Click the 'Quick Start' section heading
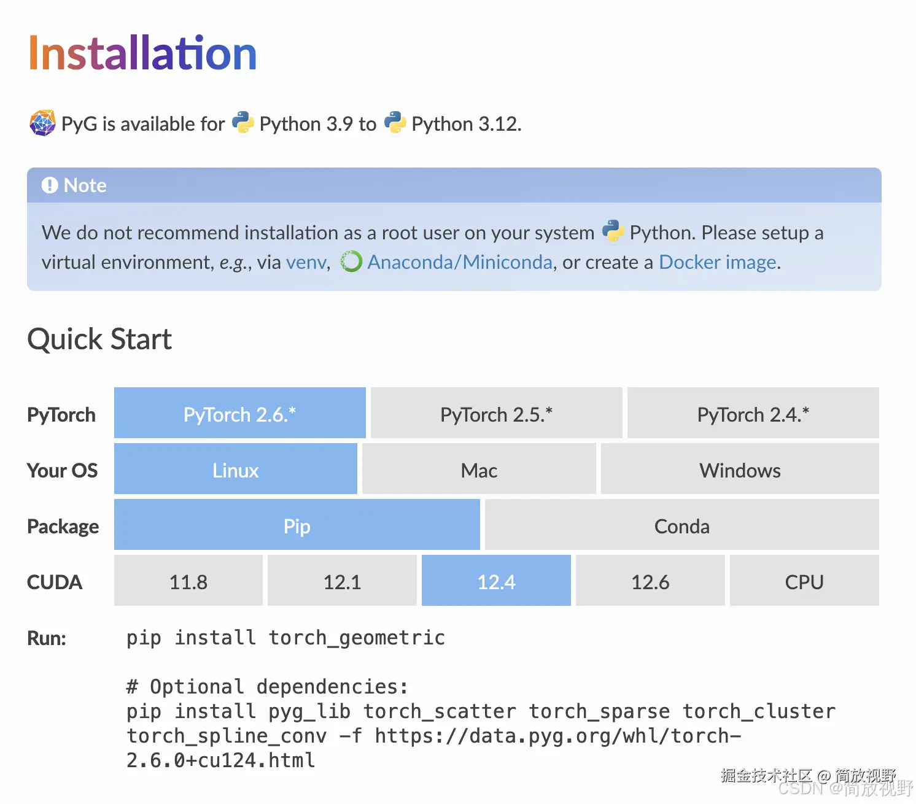 click(99, 339)
